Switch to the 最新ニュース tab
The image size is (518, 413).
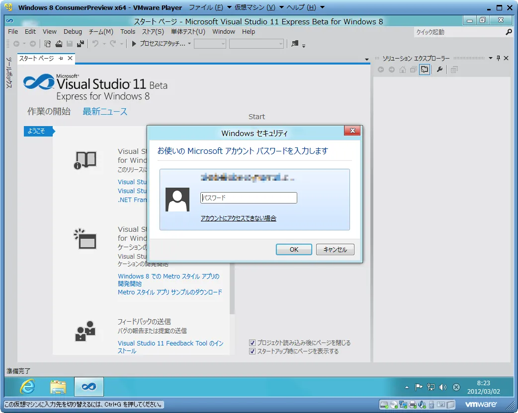click(x=105, y=111)
